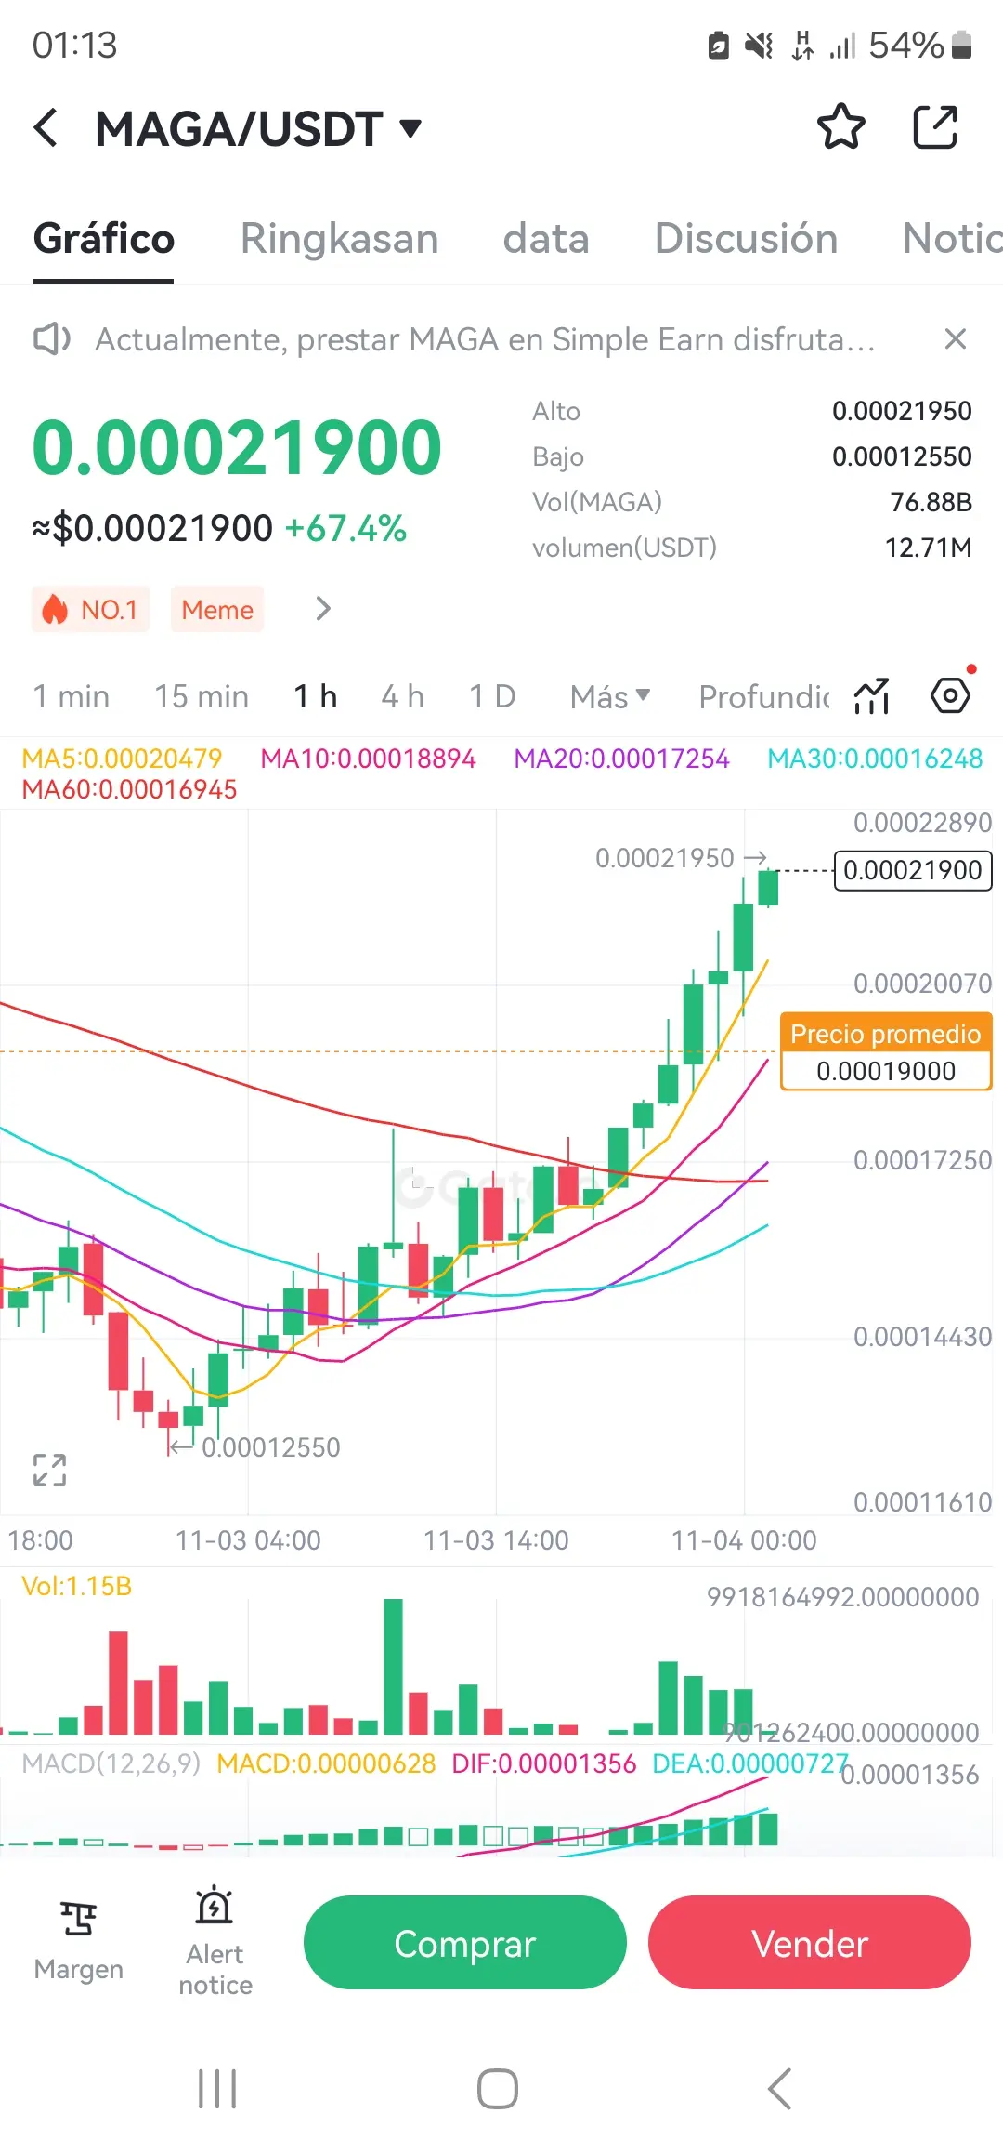Select the 1 min timeframe
1003x2153 pixels.
72,696
